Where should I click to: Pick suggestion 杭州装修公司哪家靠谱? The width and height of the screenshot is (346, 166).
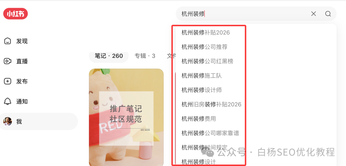210,133
